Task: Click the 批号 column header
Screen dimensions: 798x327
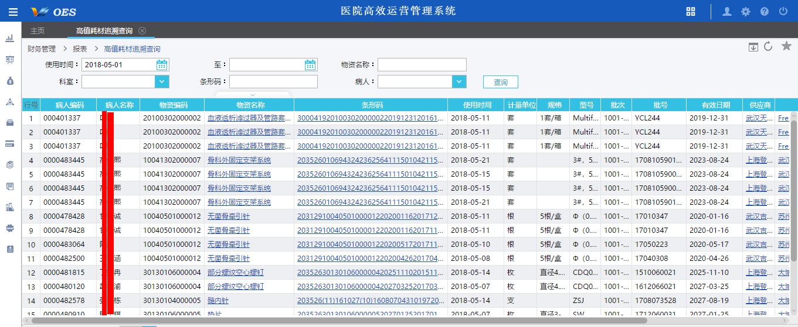Action: click(660, 105)
